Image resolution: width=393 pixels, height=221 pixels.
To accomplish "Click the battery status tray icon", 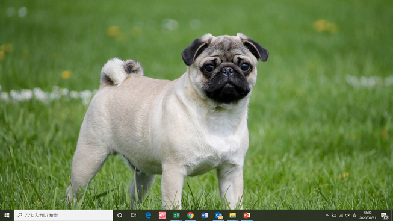I will pyautogui.click(x=334, y=215).
